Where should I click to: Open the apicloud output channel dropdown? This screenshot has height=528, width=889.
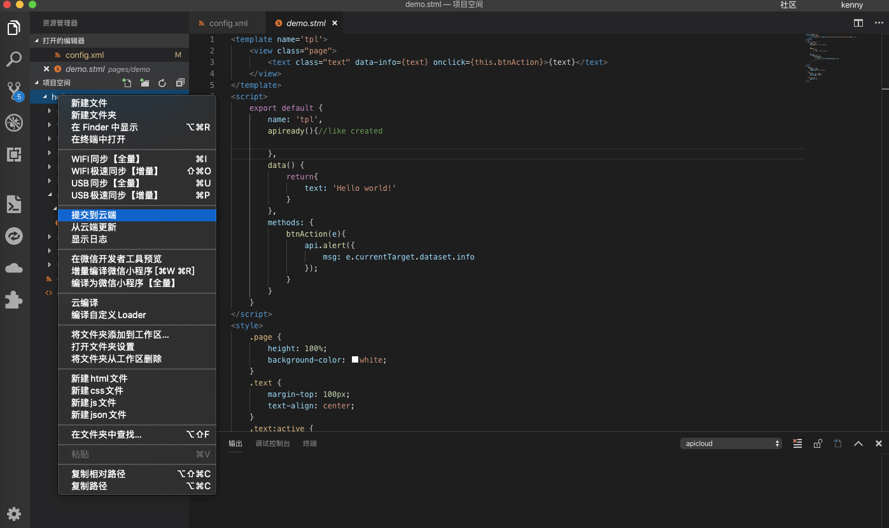[731, 443]
